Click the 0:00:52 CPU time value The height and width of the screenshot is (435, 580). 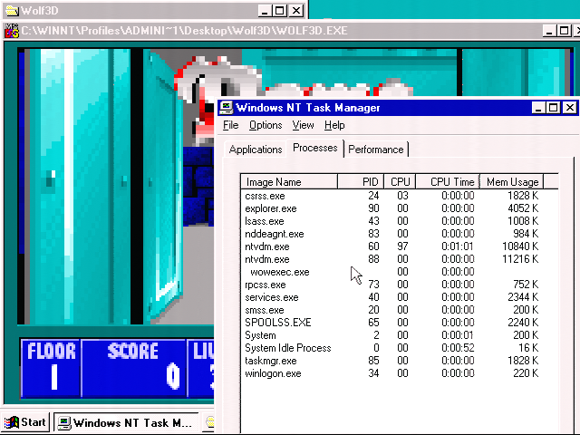point(458,348)
